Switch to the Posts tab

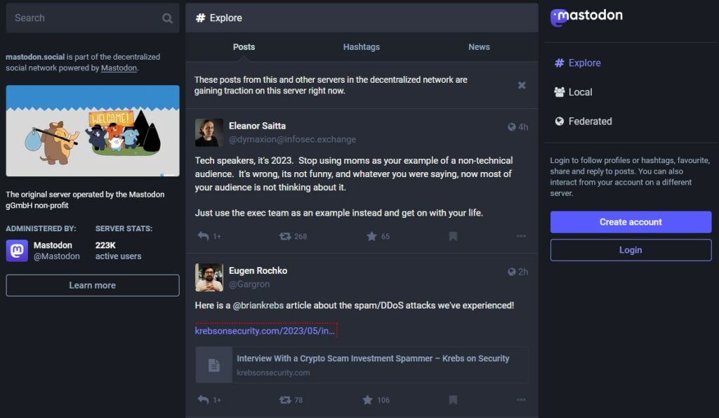(x=244, y=47)
